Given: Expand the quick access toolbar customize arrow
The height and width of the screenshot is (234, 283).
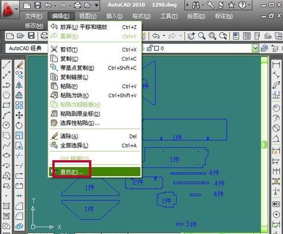Looking at the screenshot, I should pos(97,5).
